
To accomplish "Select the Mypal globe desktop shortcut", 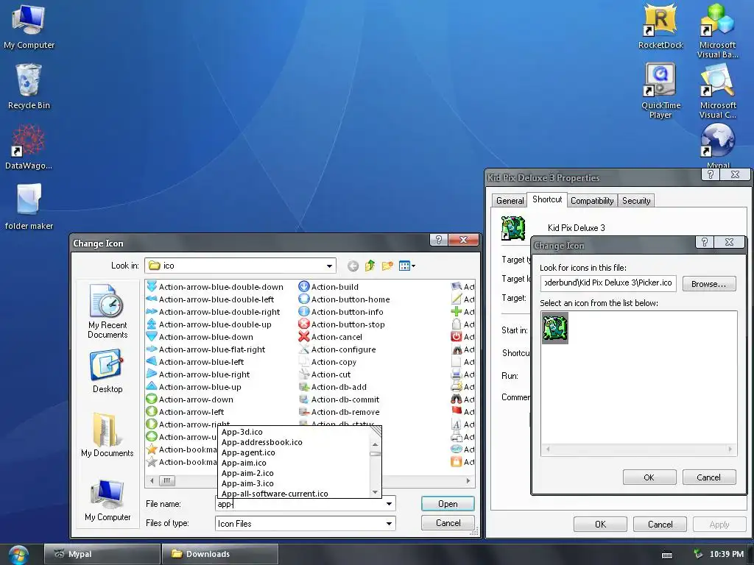I will [x=717, y=144].
